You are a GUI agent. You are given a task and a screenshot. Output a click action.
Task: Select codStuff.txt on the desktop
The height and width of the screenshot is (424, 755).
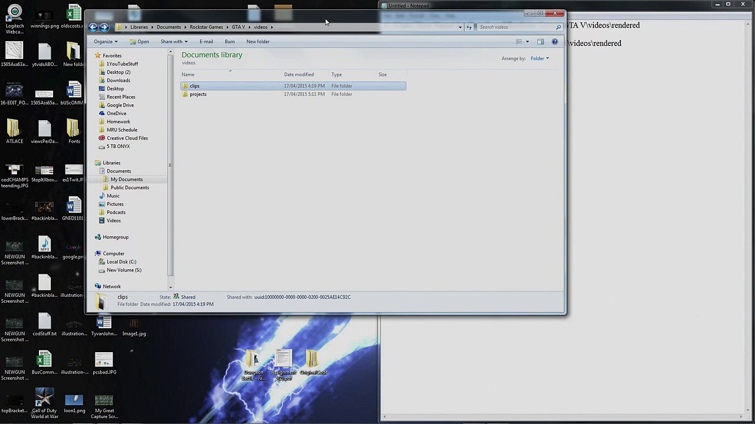tap(44, 325)
